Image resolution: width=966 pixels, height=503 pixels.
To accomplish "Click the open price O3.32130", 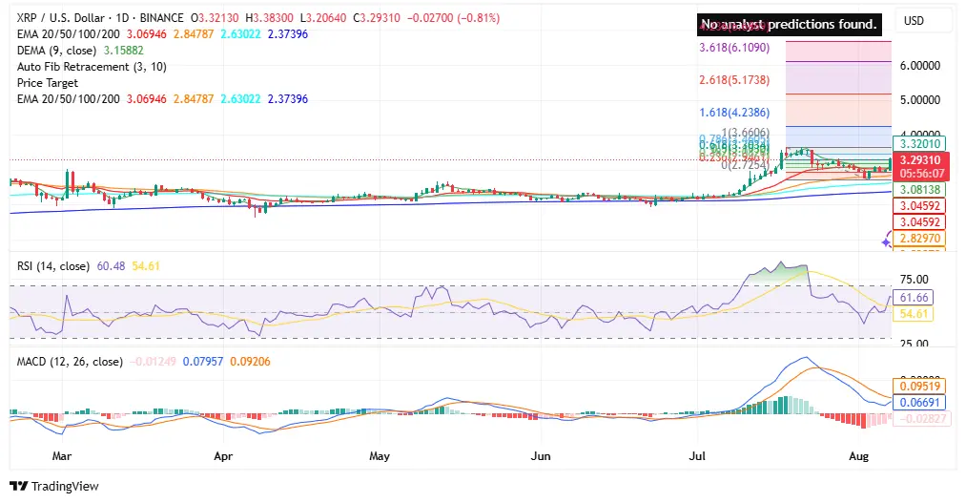I will tap(216, 18).
